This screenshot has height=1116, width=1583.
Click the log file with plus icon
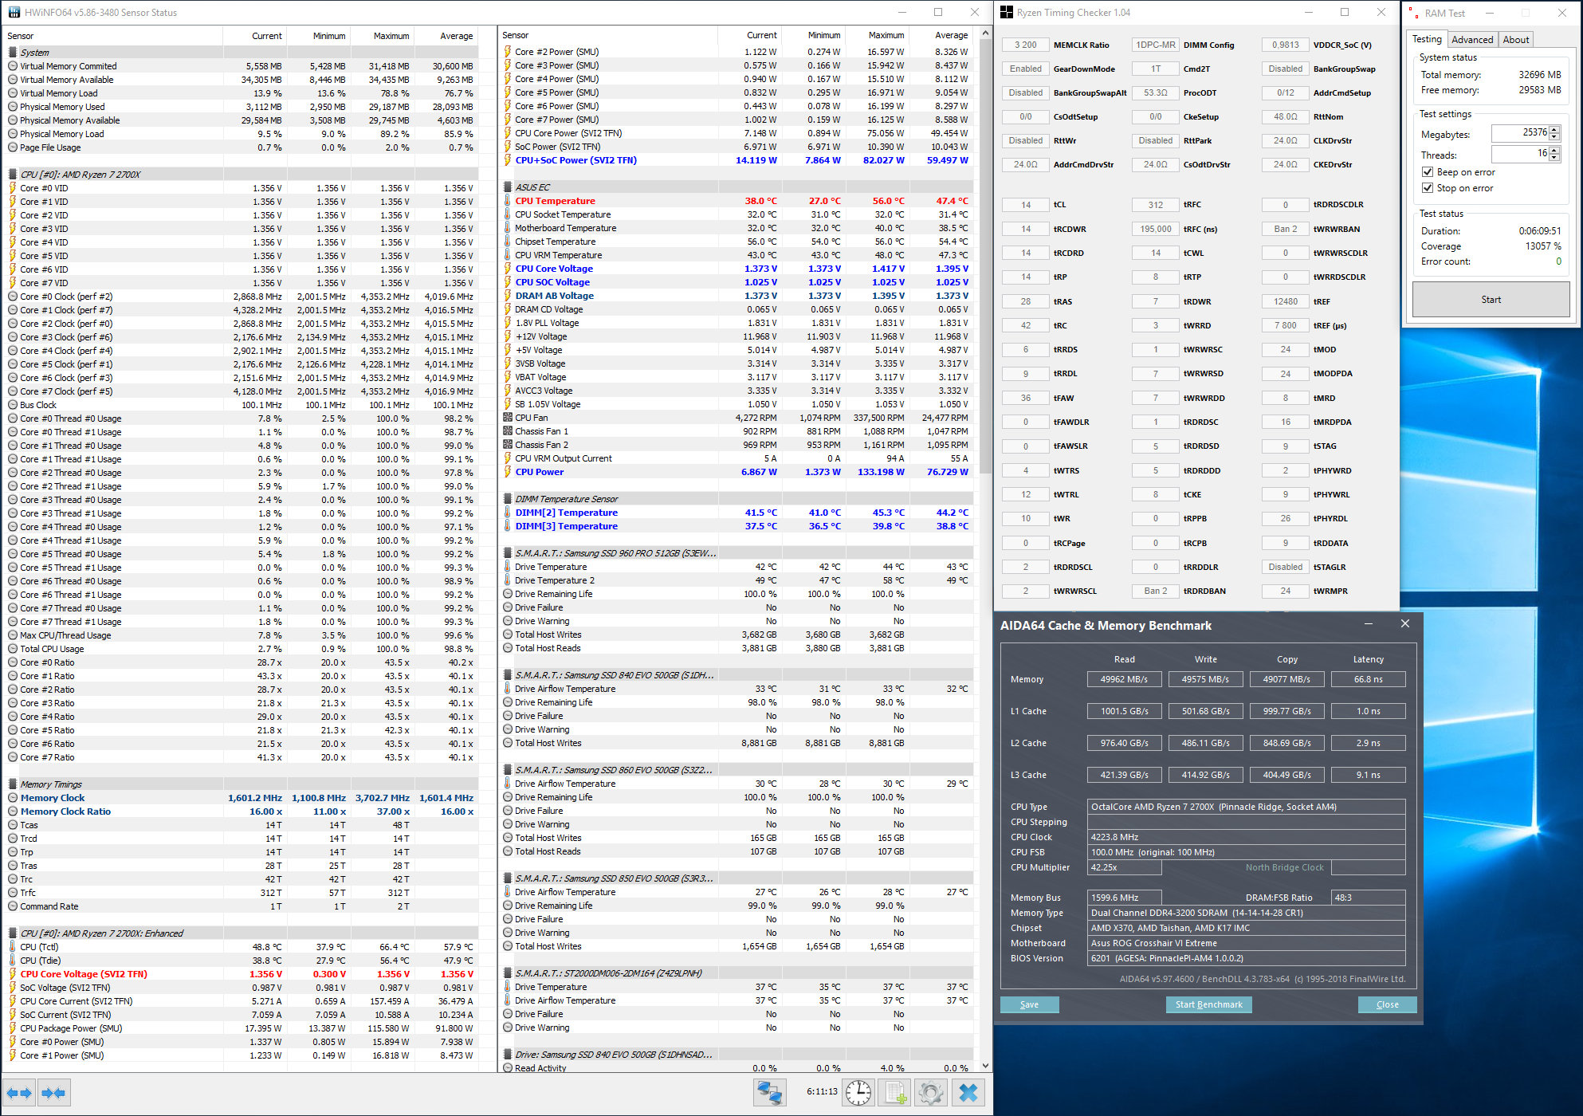pos(896,1092)
